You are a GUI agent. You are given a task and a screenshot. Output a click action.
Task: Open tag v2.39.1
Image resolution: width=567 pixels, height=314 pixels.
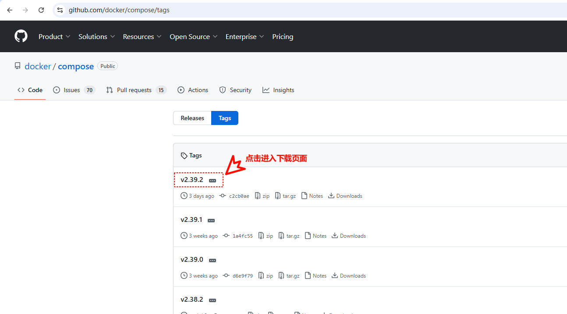pos(191,220)
